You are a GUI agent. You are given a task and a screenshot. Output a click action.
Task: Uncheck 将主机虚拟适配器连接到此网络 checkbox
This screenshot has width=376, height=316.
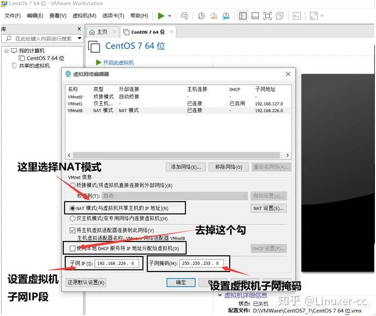click(73, 230)
